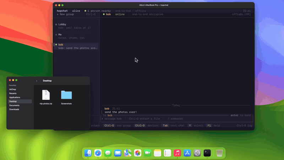Screen dimensions: 284x160
Task: Click the 'alice' username in header
Action: (76, 11)
